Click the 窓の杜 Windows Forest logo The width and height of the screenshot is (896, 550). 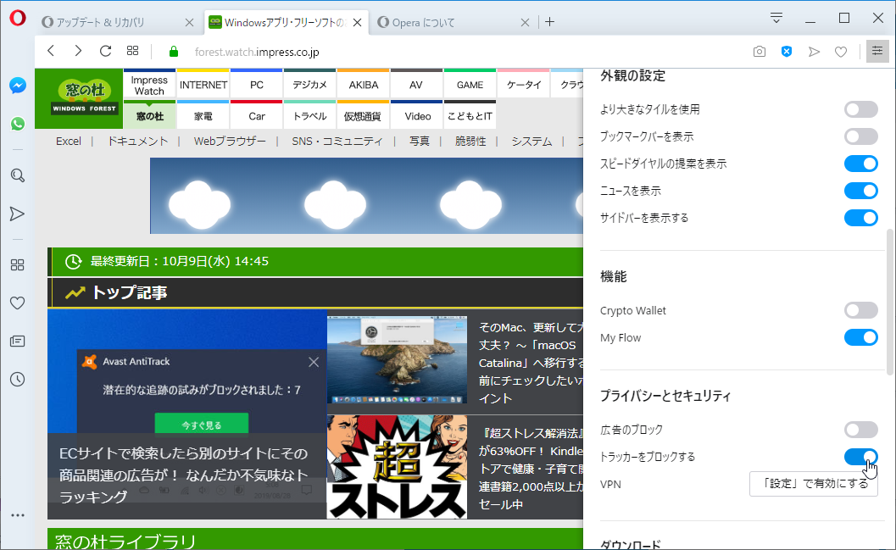(x=79, y=99)
